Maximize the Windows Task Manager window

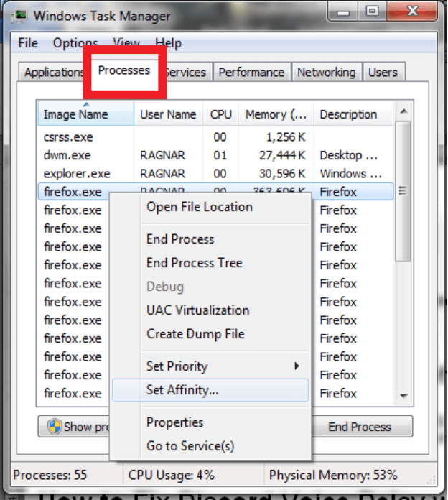pos(372,11)
